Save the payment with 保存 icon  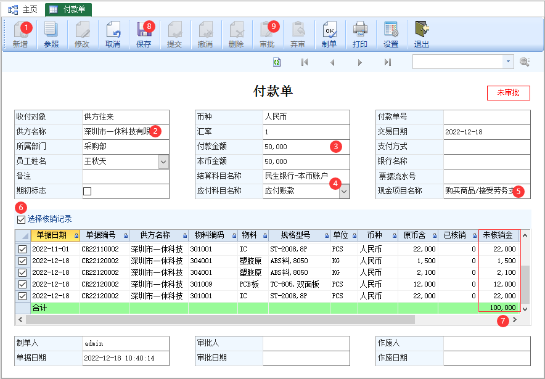point(144,35)
